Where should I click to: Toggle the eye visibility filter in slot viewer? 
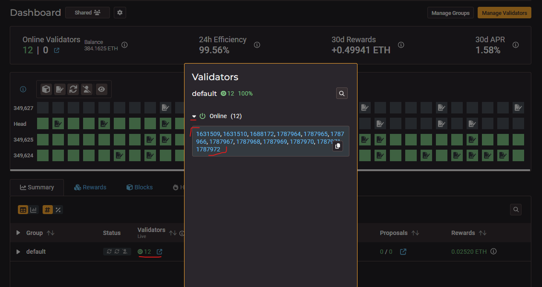pos(101,89)
